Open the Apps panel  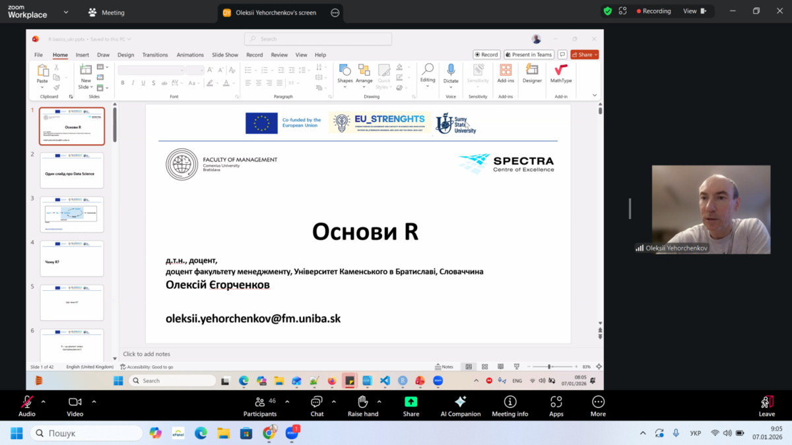click(556, 405)
